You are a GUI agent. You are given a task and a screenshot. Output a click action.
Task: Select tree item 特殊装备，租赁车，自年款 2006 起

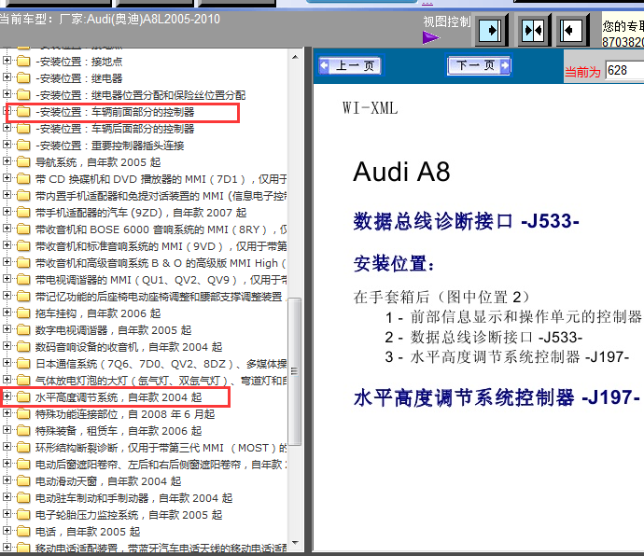(x=119, y=431)
